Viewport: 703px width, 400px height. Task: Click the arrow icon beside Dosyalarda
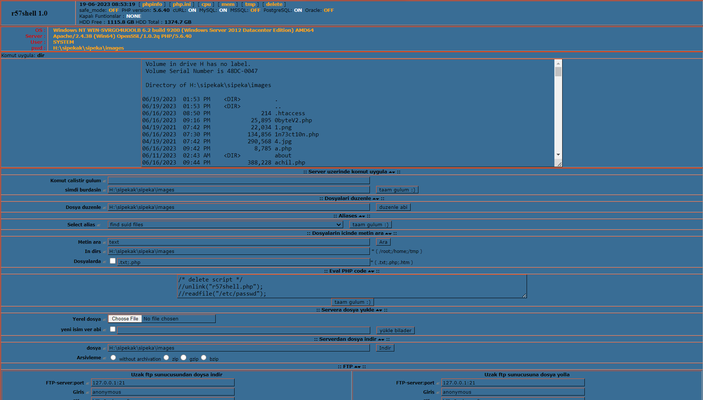105,262
